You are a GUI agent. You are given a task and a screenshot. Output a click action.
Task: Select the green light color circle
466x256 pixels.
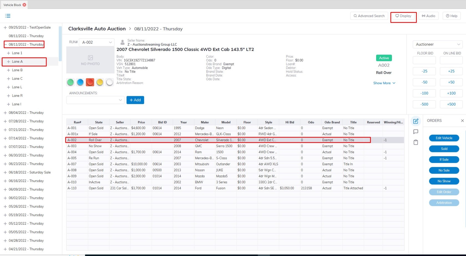coord(70,82)
